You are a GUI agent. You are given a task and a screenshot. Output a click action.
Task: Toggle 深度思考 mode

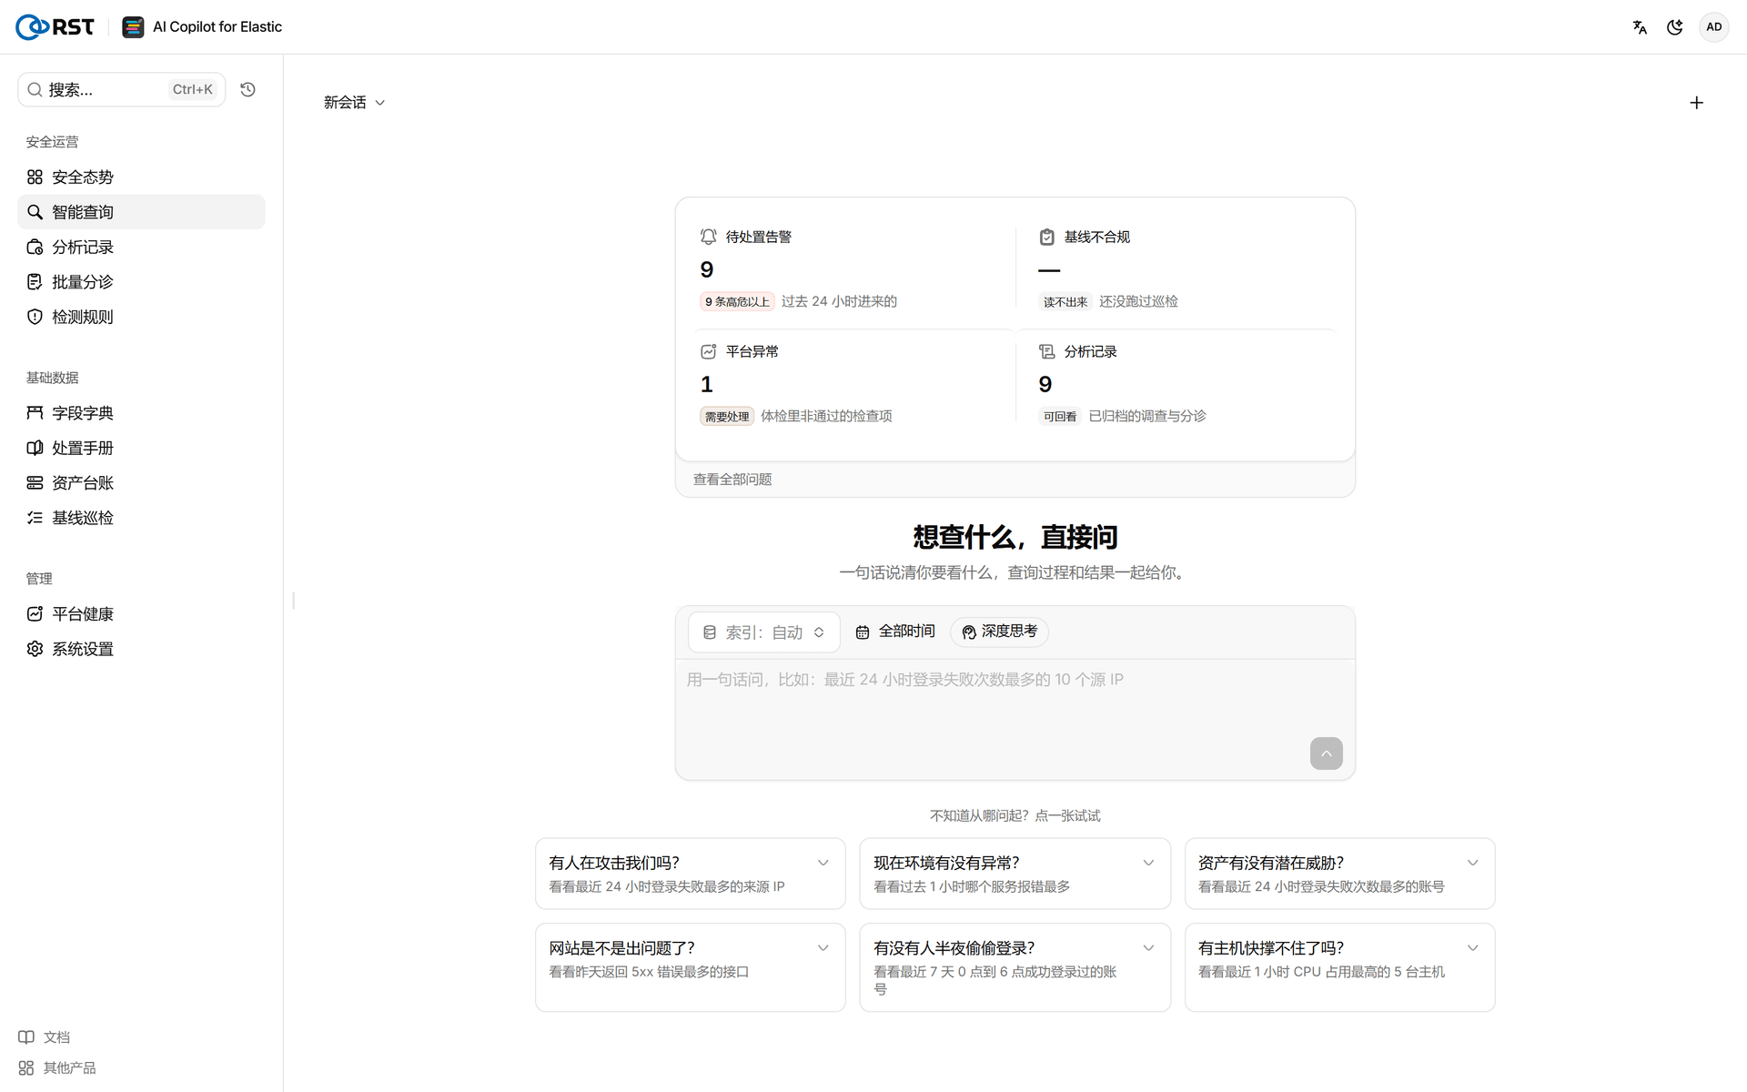click(999, 632)
